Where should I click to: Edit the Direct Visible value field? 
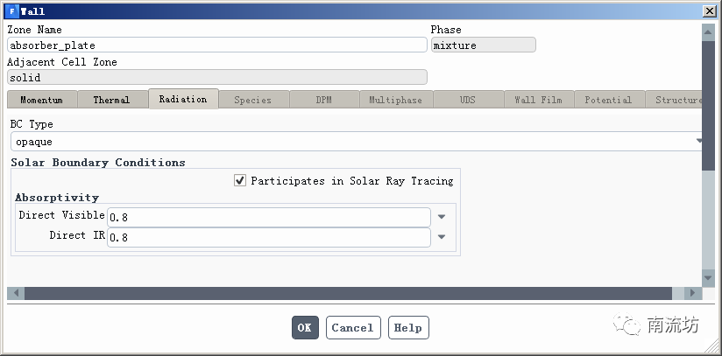point(268,217)
